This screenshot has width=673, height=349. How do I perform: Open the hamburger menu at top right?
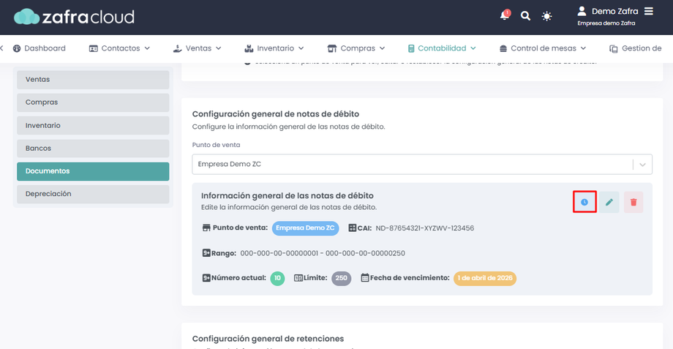tap(649, 11)
